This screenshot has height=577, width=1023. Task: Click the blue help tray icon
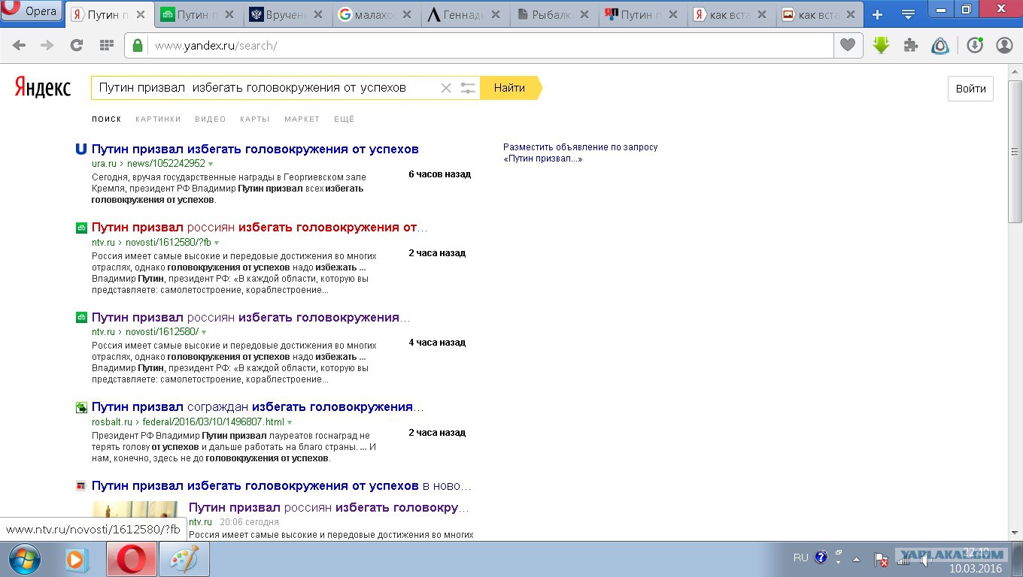pos(821,557)
